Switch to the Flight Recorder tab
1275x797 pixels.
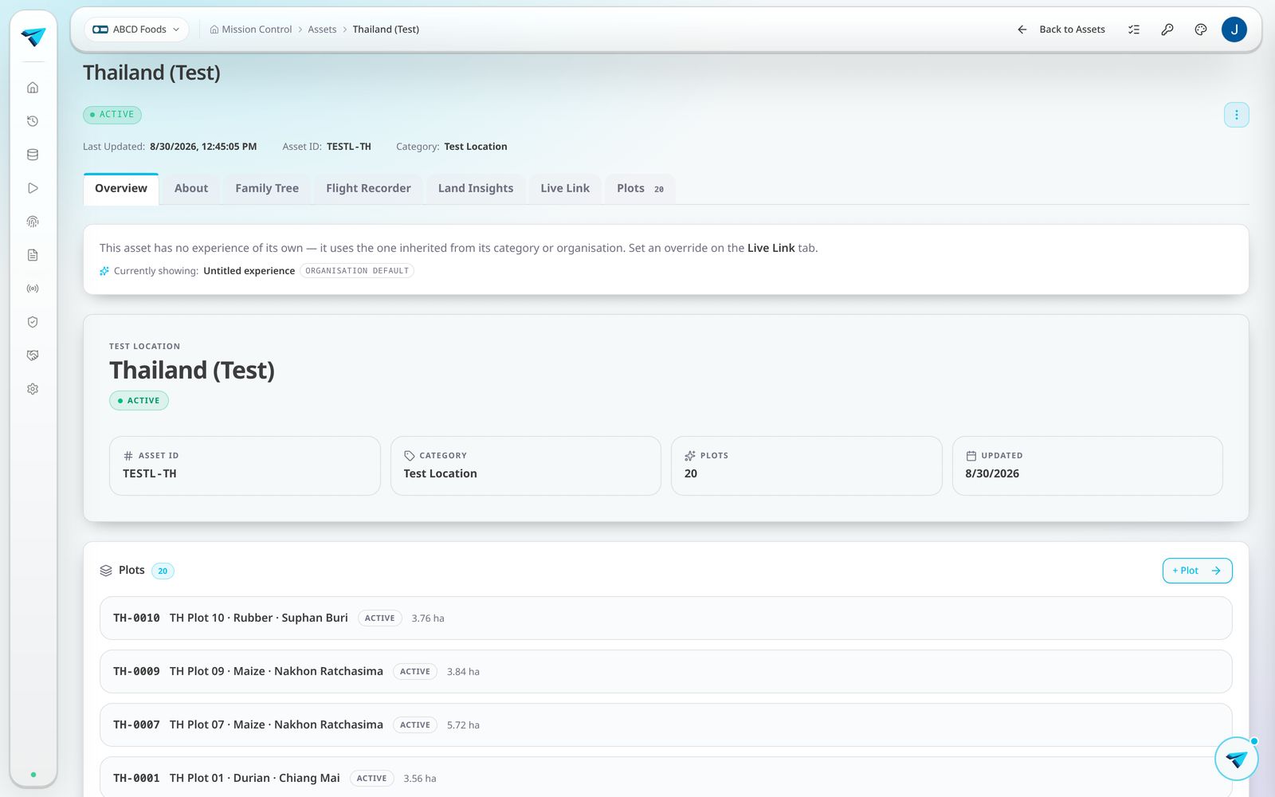pyautogui.click(x=368, y=189)
